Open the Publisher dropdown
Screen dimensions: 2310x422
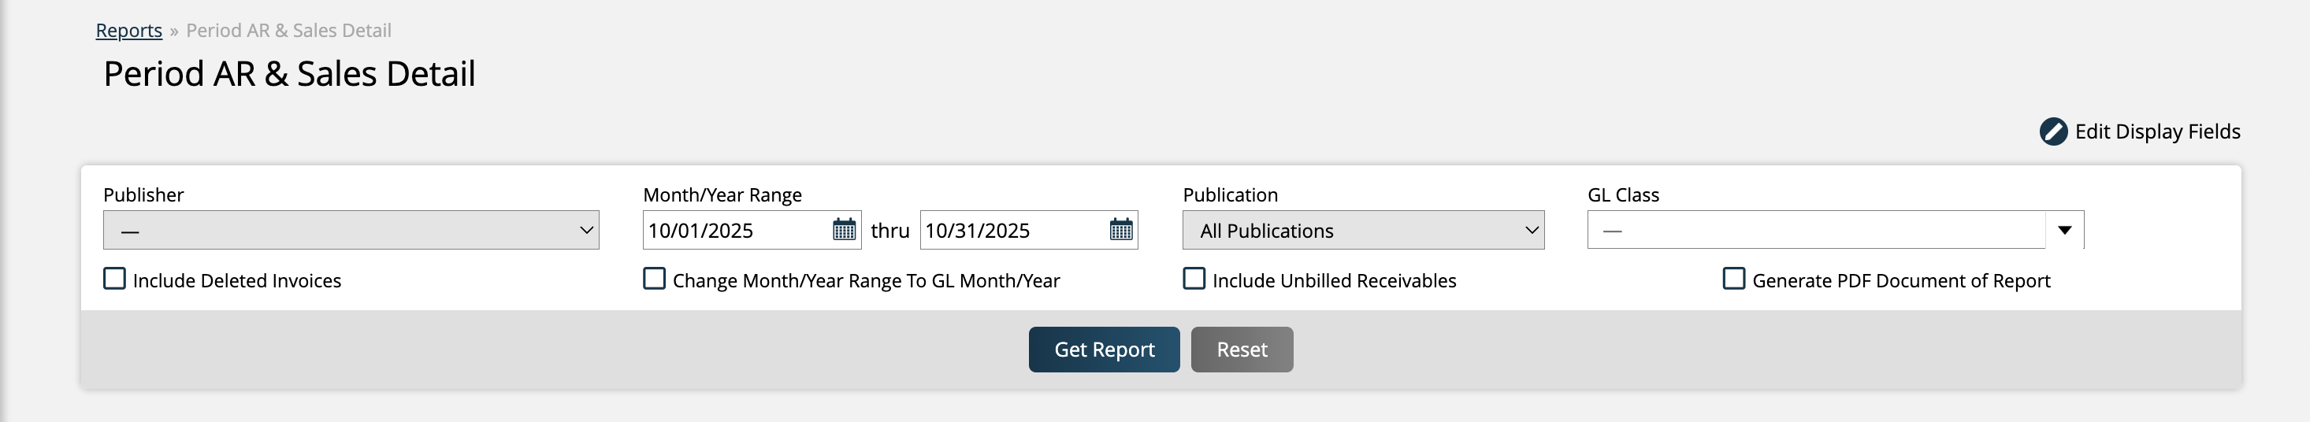click(351, 230)
